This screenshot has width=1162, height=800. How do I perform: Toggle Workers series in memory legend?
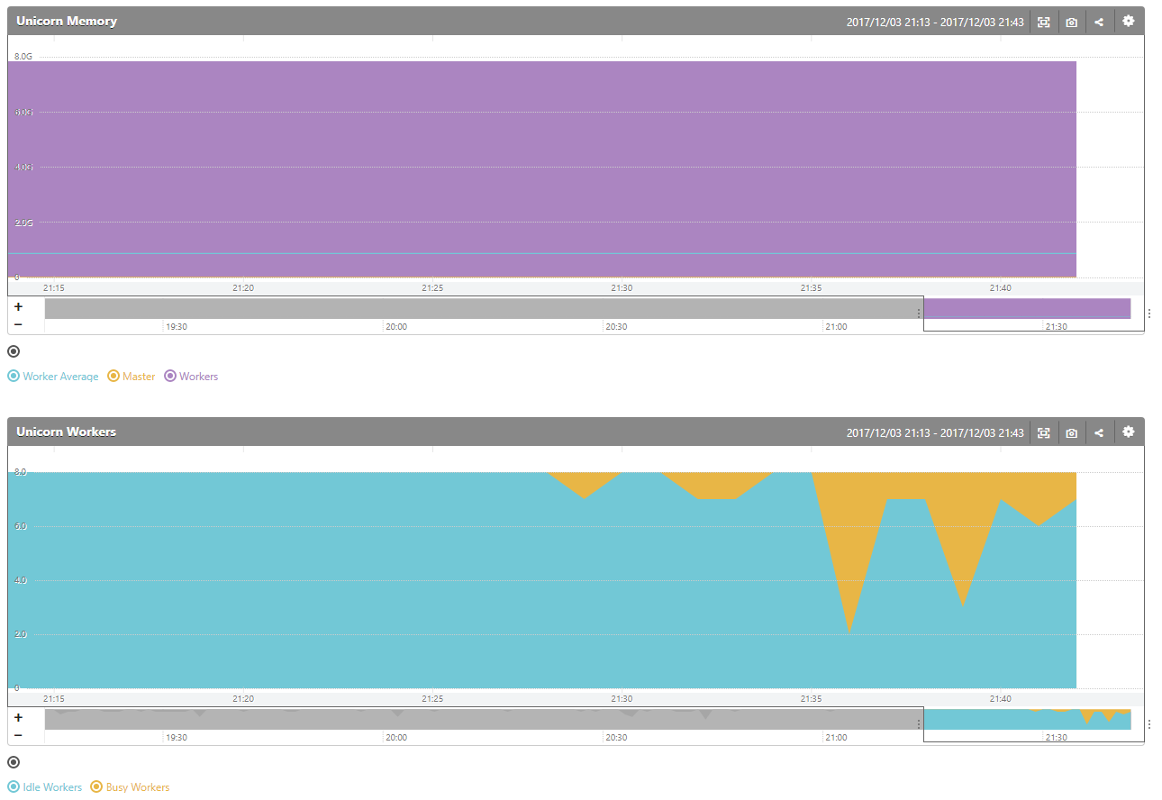click(x=191, y=377)
